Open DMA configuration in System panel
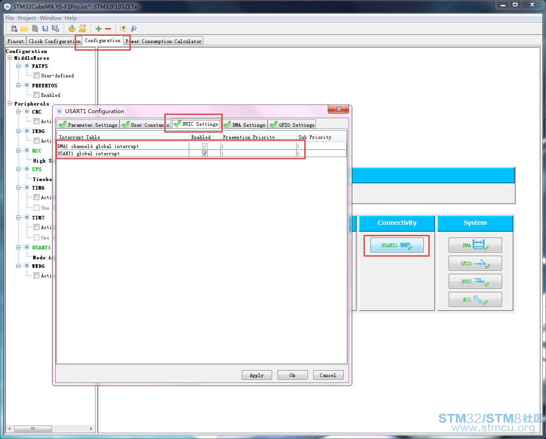This screenshot has width=546, height=439. [x=475, y=245]
